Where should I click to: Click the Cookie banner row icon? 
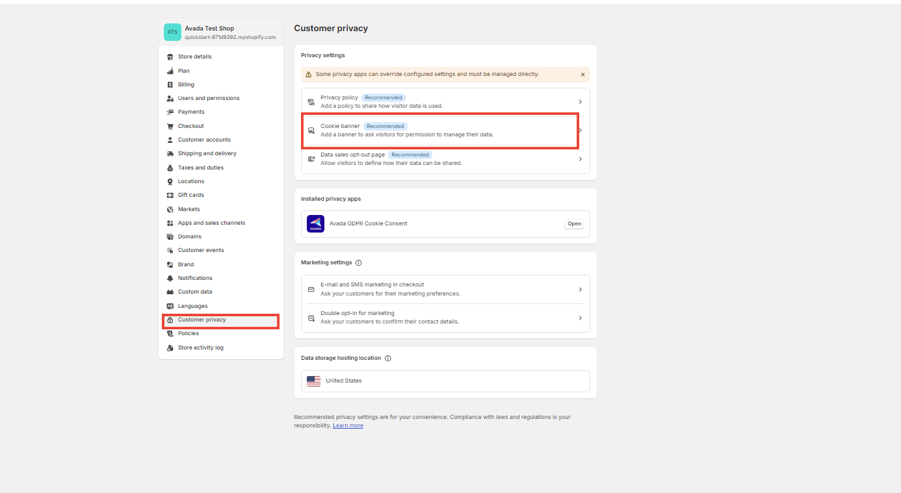[x=311, y=131]
